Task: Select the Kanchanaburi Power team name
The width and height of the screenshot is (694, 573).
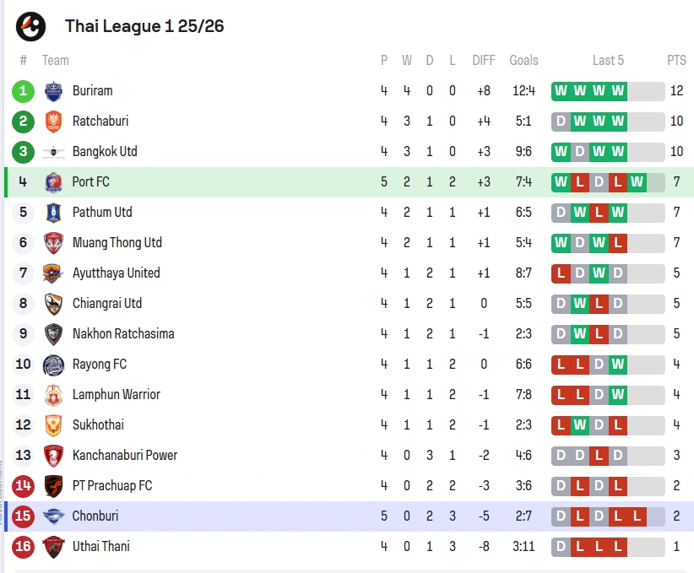Action: point(125,456)
